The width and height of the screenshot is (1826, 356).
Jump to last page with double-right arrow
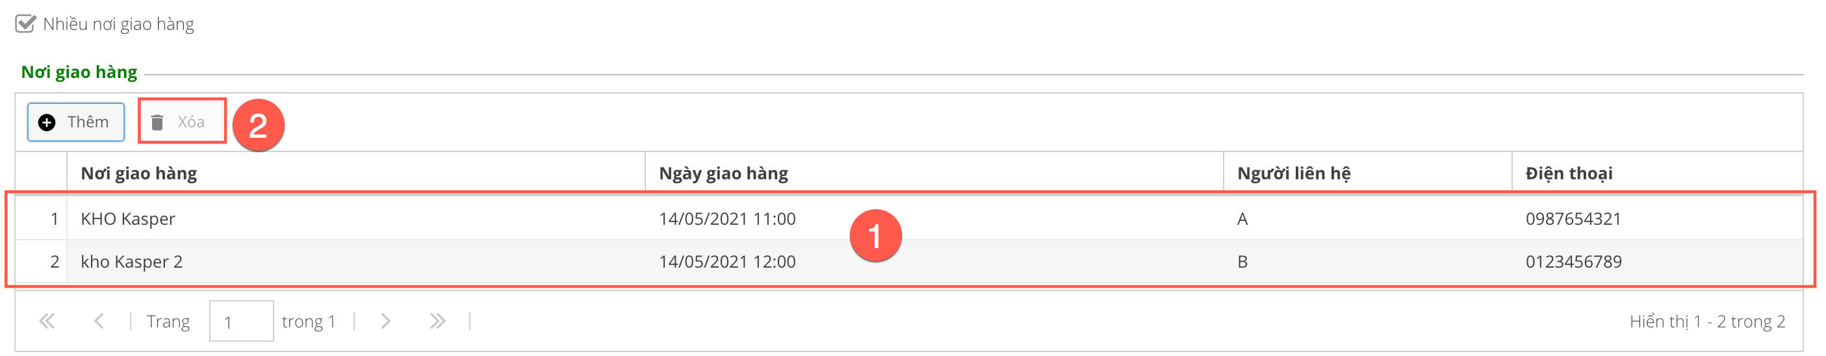[x=437, y=322]
